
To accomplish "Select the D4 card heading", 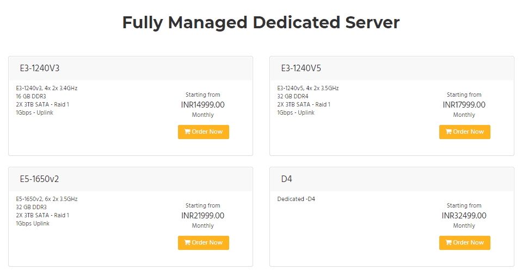I will point(287,179).
